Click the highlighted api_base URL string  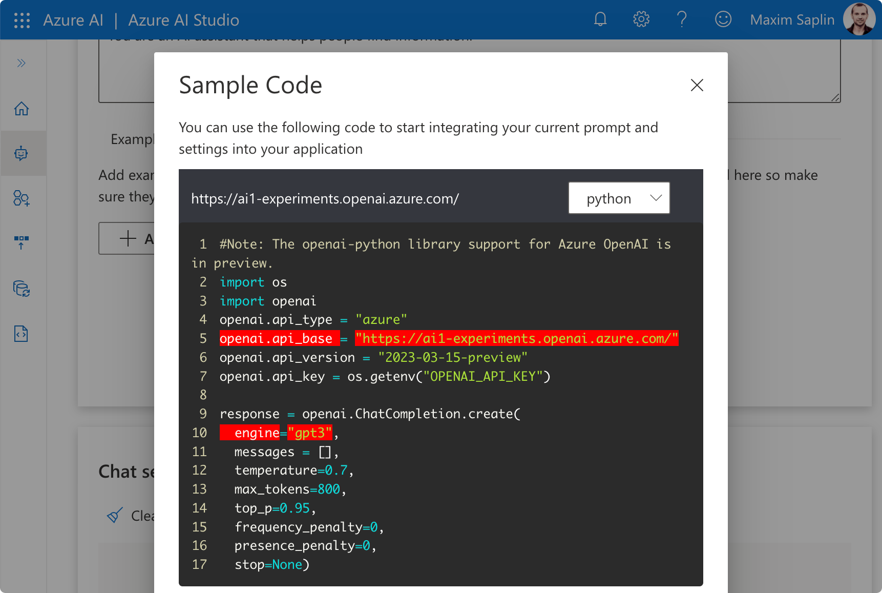pyautogui.click(x=516, y=338)
